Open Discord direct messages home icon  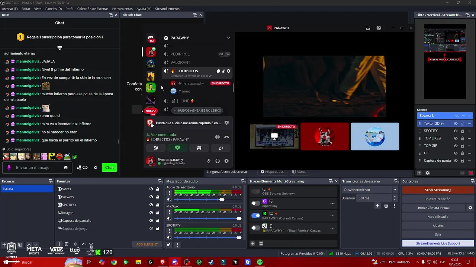[151, 38]
